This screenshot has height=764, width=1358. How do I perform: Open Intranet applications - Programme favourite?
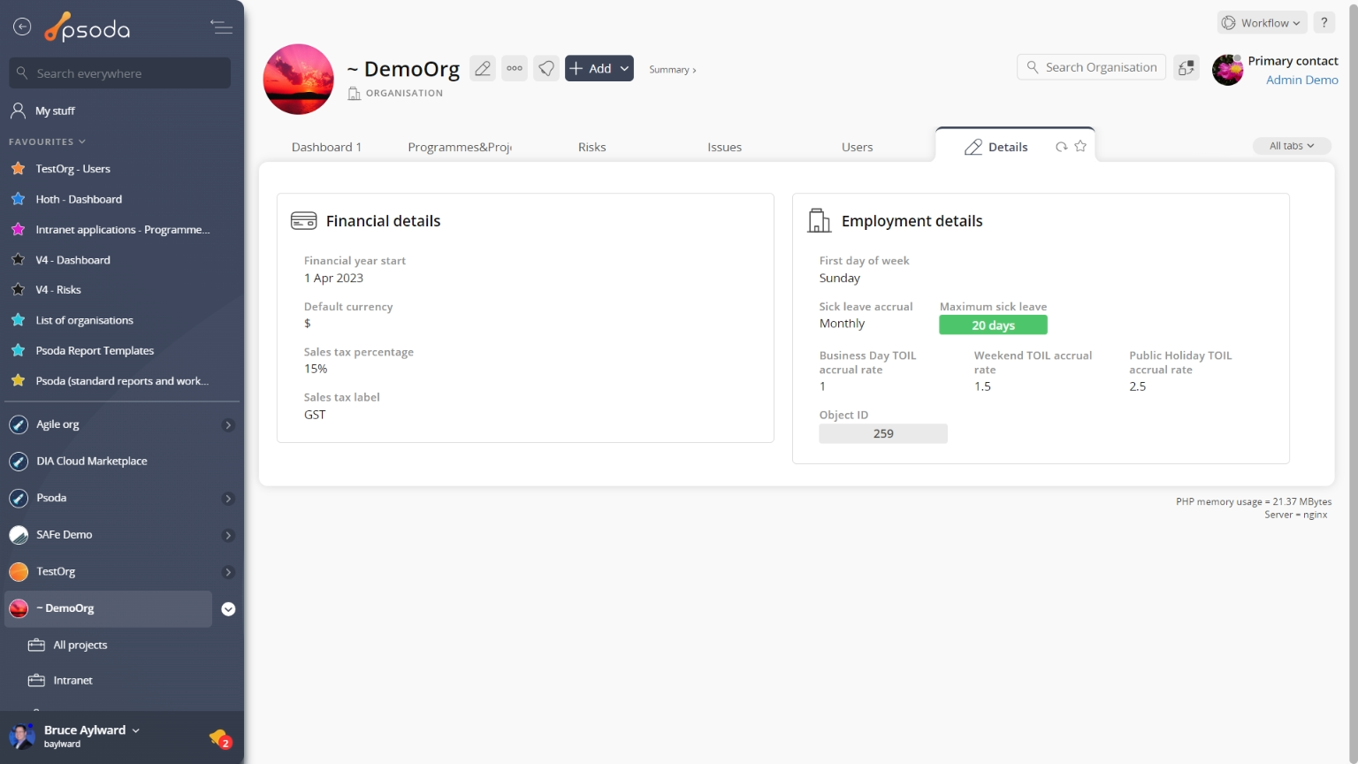click(x=123, y=230)
